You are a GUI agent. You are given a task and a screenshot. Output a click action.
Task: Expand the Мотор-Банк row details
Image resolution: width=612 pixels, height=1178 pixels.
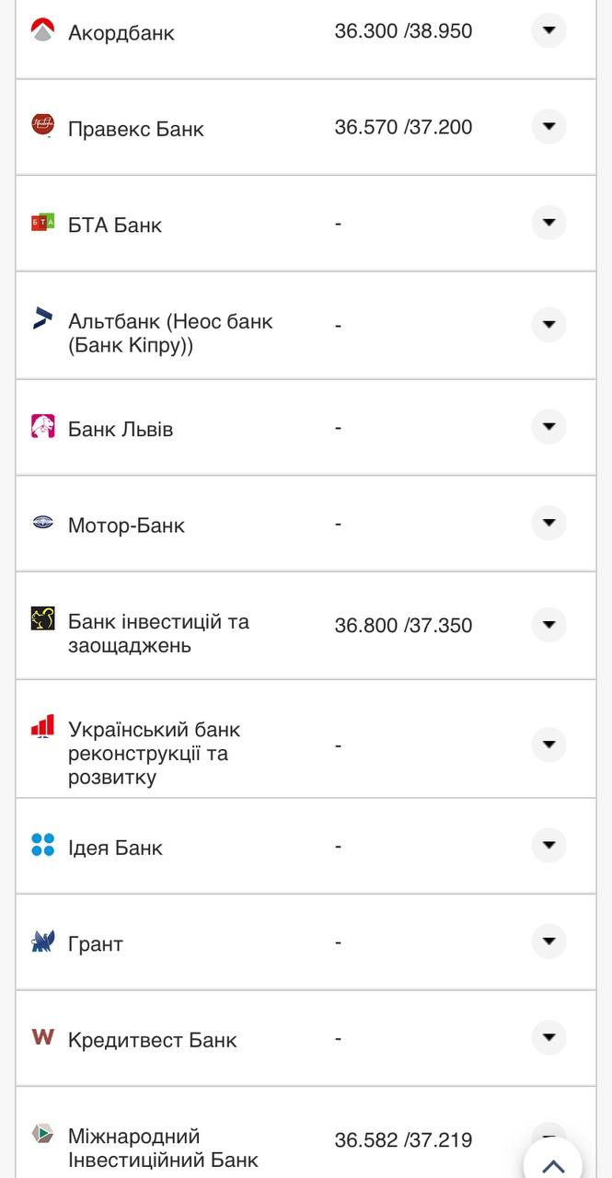pyautogui.click(x=548, y=522)
